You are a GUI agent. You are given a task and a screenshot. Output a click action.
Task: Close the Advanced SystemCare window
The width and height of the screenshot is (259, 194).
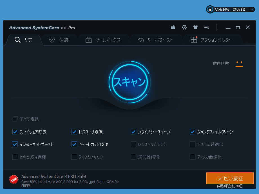248,27
